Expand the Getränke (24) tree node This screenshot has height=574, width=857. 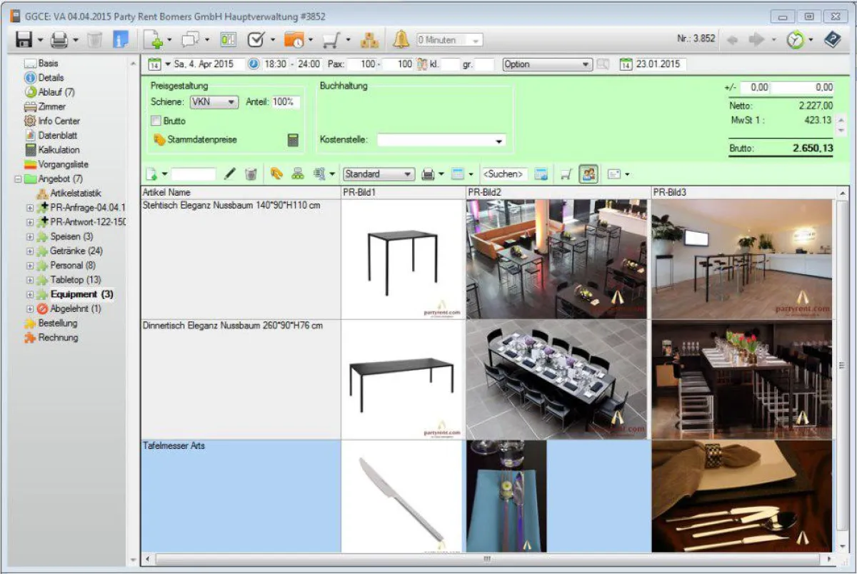[30, 251]
